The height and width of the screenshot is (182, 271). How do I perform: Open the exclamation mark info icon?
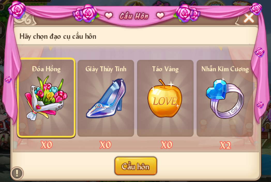pos(17,173)
